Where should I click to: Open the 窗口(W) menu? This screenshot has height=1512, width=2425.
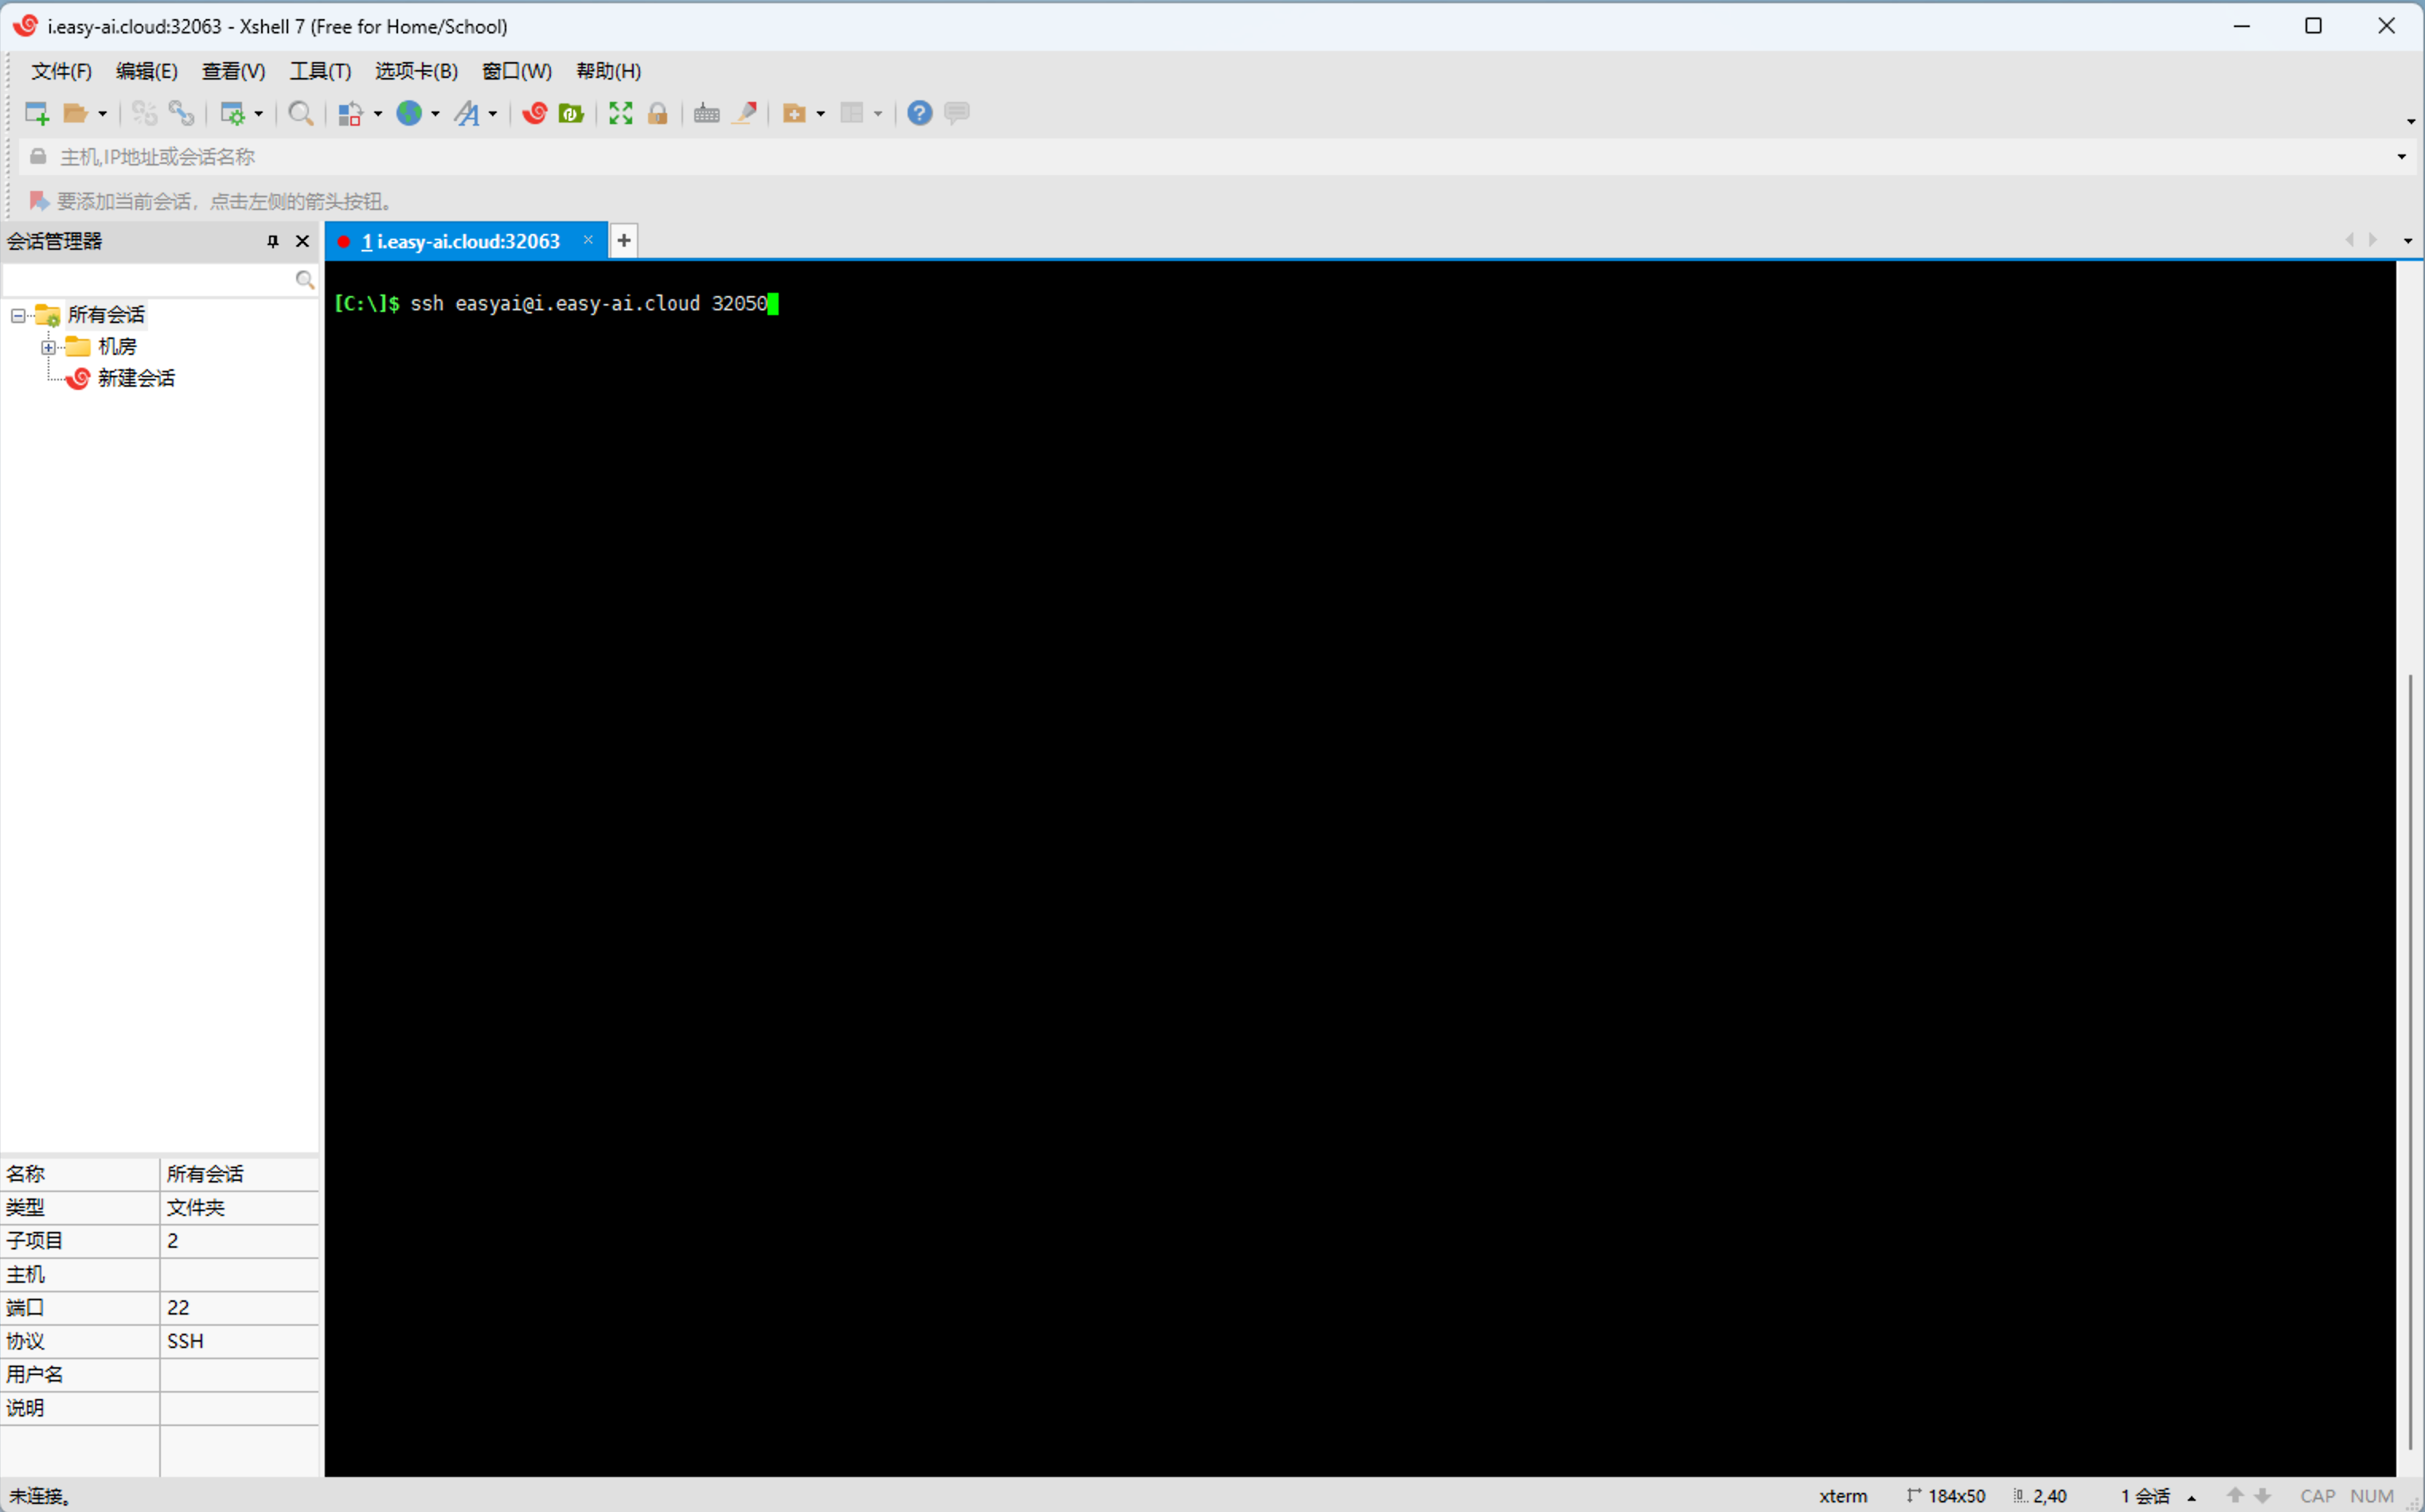(x=516, y=71)
